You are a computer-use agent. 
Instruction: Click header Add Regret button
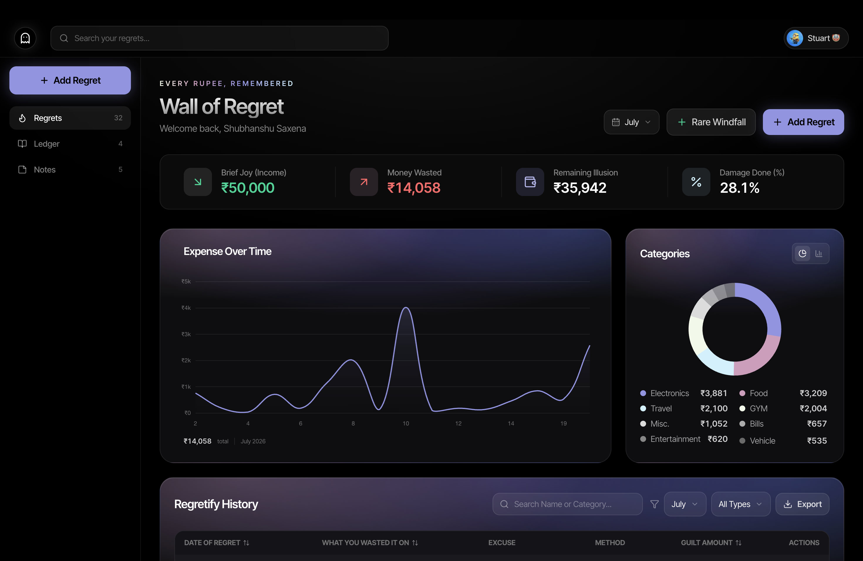tap(803, 122)
